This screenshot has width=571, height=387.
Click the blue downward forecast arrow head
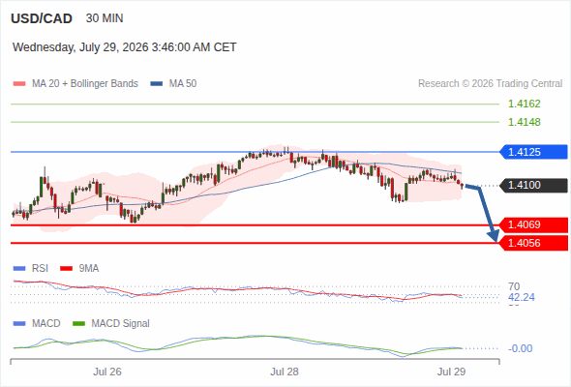(x=494, y=236)
